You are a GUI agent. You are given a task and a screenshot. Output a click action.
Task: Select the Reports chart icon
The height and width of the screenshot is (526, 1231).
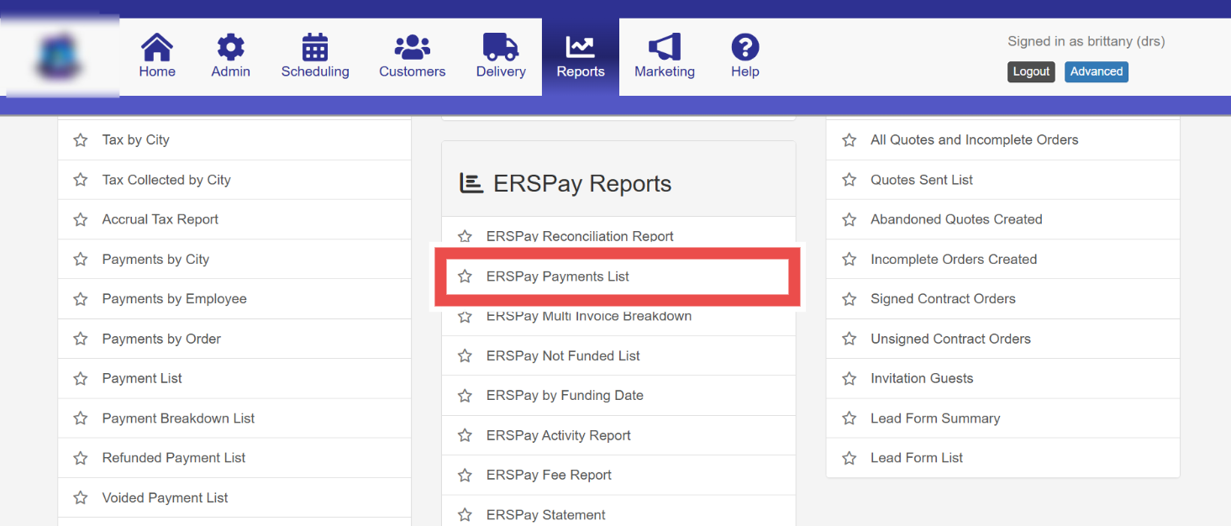point(581,46)
